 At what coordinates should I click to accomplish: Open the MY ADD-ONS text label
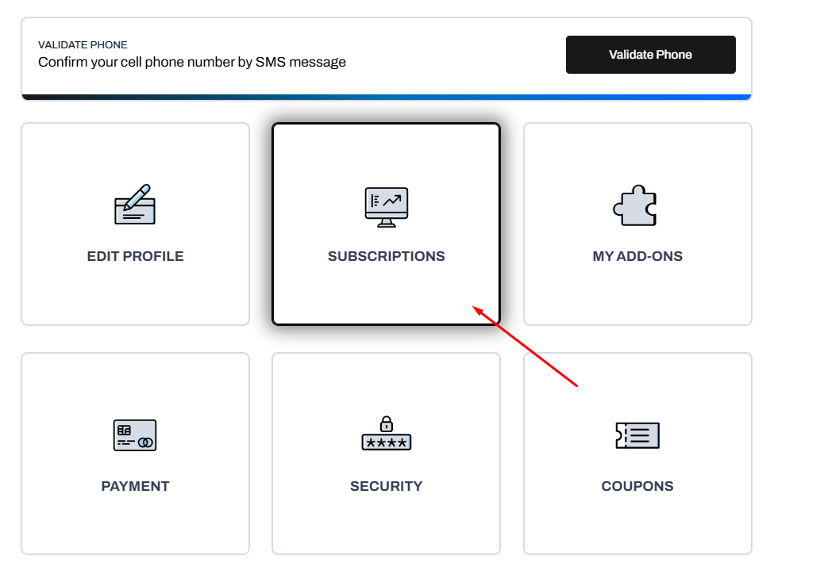637,256
